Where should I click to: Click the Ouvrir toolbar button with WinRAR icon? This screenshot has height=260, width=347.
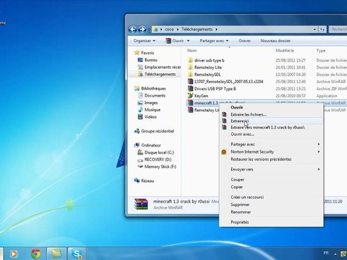pos(175,41)
